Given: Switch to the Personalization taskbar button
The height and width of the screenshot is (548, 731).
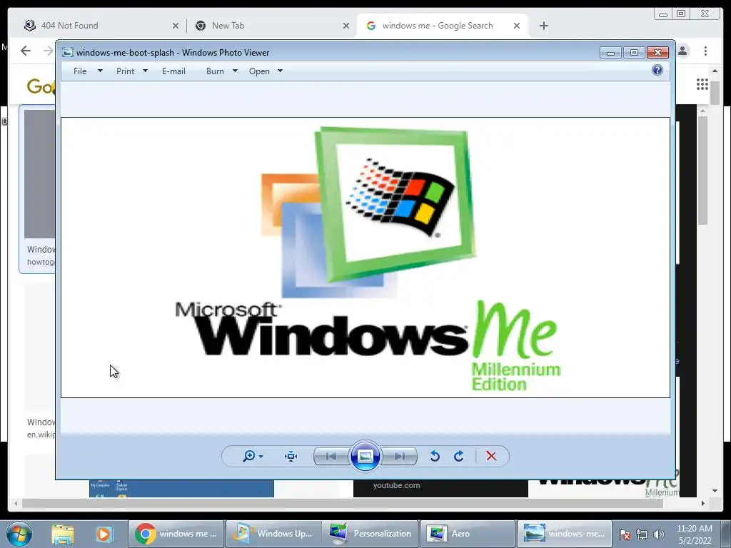Looking at the screenshot, I should 370,534.
